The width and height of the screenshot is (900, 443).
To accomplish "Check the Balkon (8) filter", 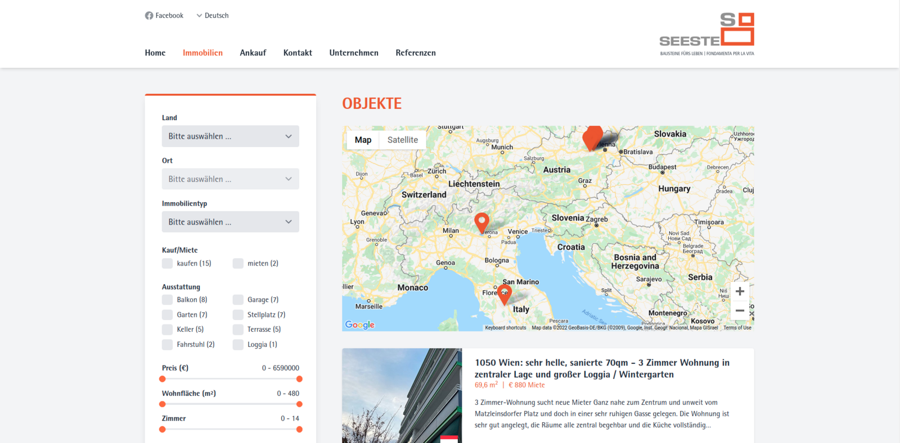I will point(168,300).
